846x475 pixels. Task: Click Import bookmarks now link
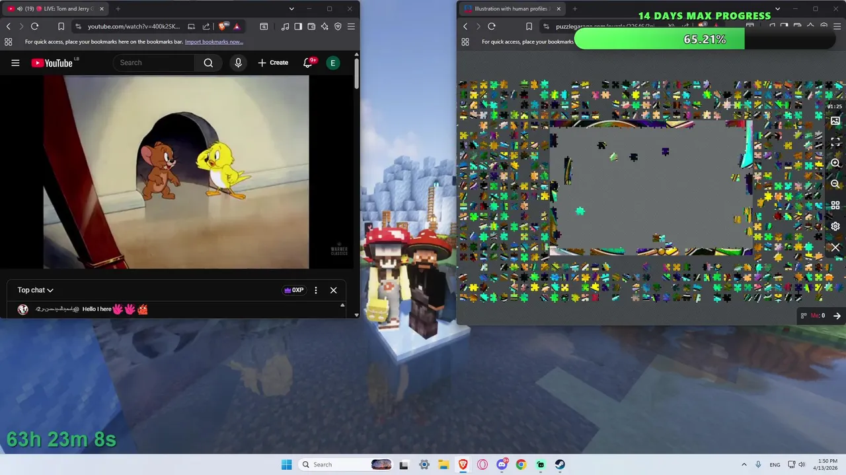click(x=214, y=42)
